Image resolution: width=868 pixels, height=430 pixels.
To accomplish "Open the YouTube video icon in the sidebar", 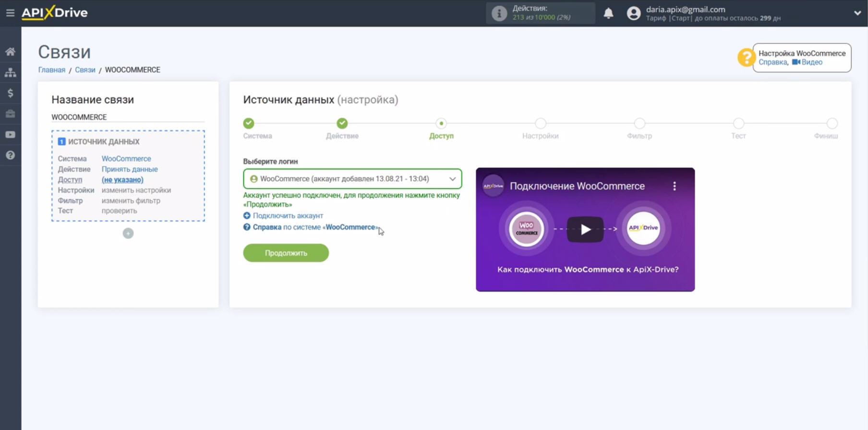I will (10, 135).
